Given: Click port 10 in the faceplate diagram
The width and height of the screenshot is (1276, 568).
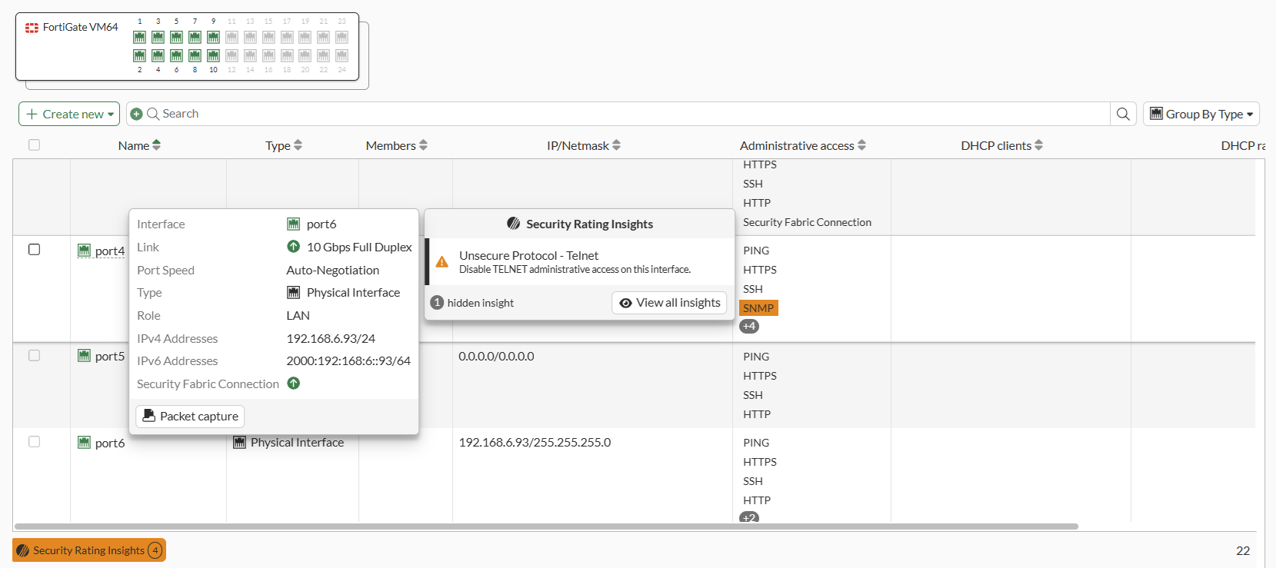Looking at the screenshot, I should click(213, 55).
